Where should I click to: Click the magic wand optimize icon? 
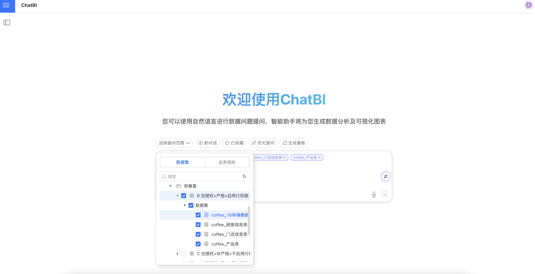[386, 177]
